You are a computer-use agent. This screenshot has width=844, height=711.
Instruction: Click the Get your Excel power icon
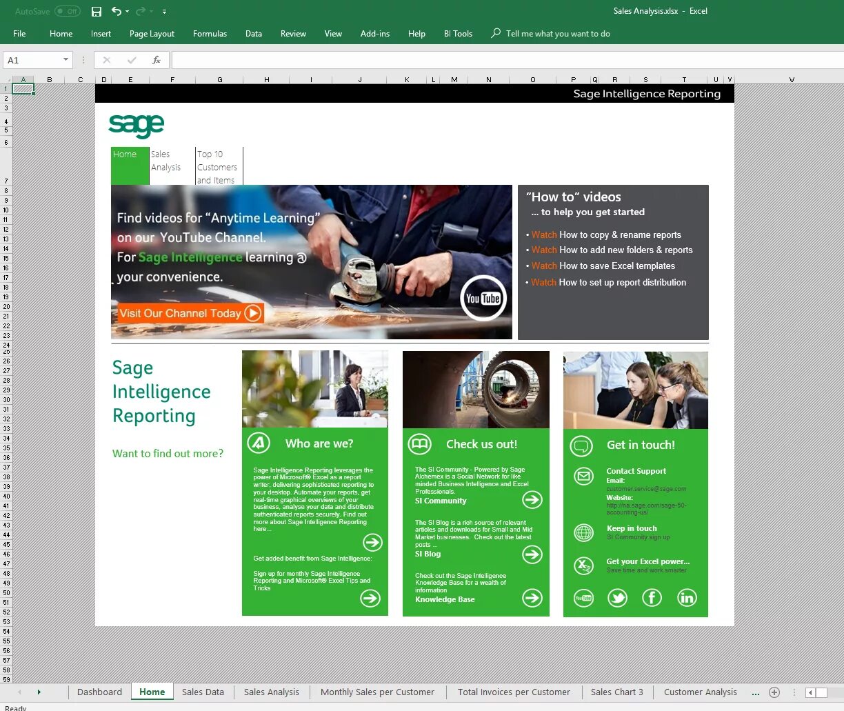(x=584, y=565)
